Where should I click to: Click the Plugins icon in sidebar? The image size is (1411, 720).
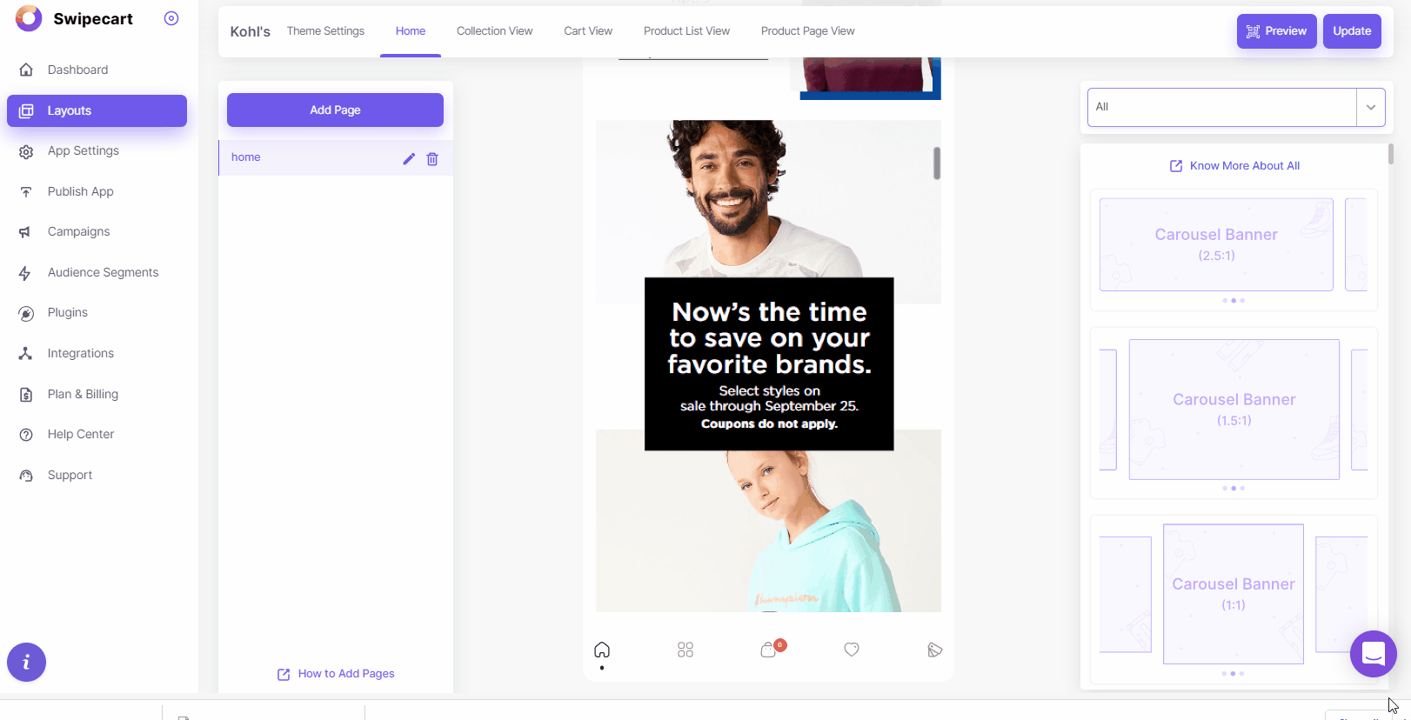(x=26, y=313)
